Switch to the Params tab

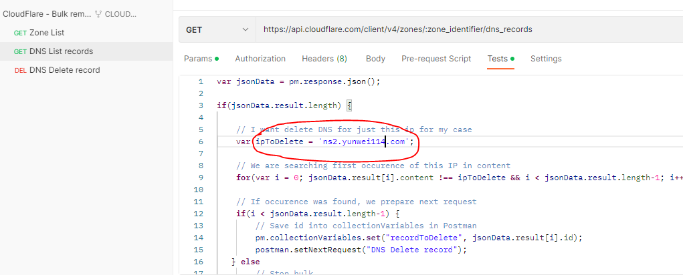coord(201,59)
